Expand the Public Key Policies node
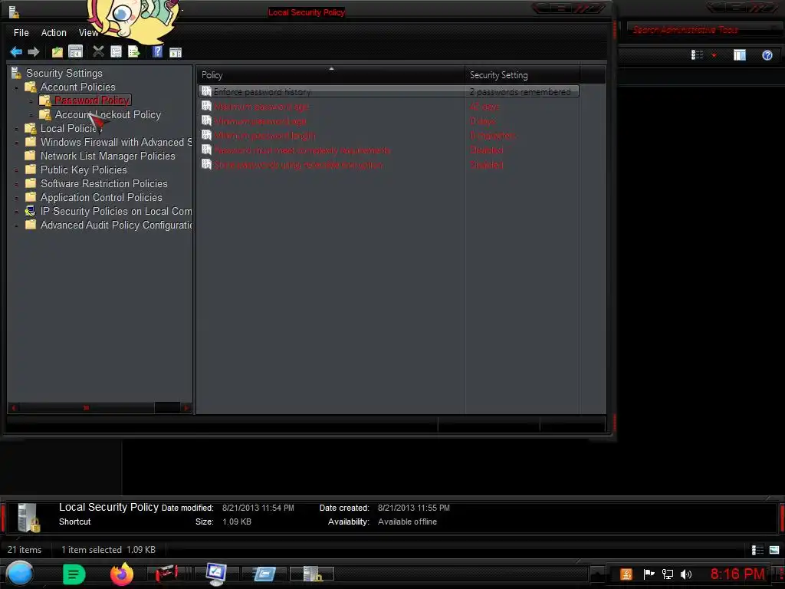This screenshot has width=785, height=589. click(17, 170)
